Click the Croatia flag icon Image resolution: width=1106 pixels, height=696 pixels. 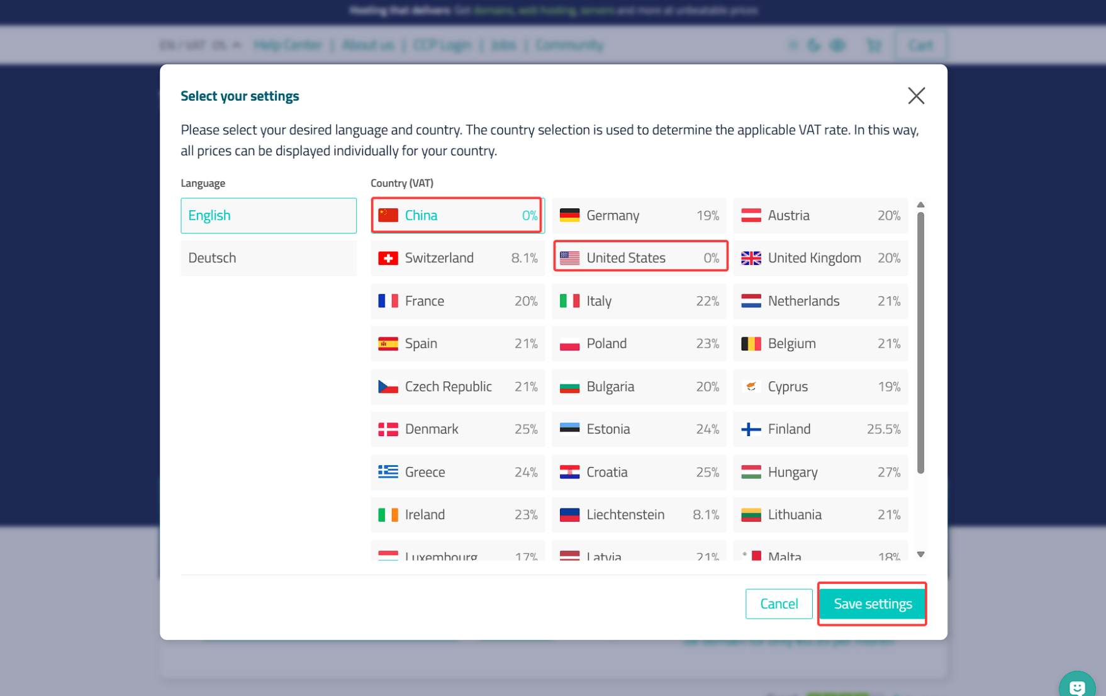tap(569, 472)
